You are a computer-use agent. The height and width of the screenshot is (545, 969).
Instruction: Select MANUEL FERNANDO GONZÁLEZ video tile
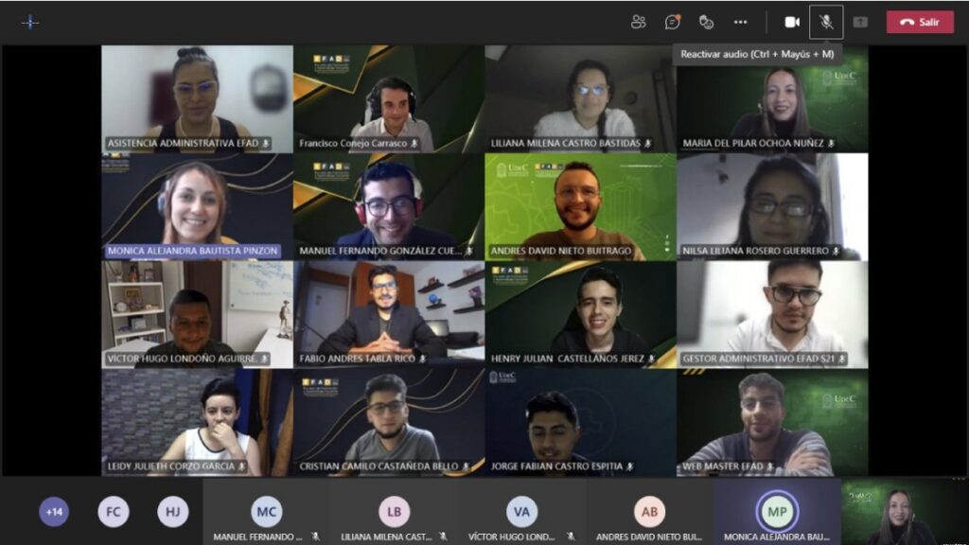coord(389,207)
